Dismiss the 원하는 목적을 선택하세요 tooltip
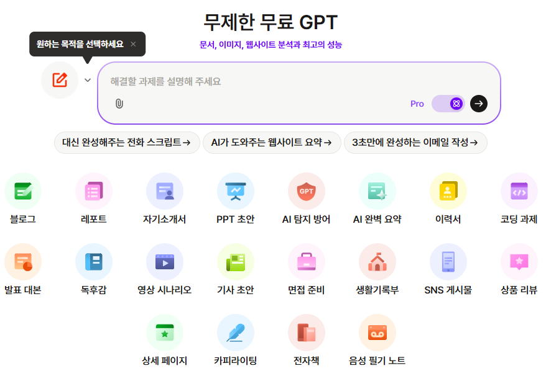This screenshot has height=376, width=546. click(x=133, y=44)
